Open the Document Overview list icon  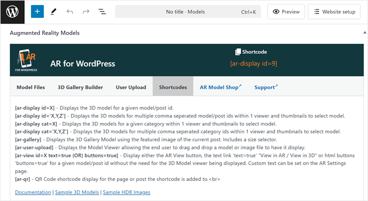click(x=102, y=11)
